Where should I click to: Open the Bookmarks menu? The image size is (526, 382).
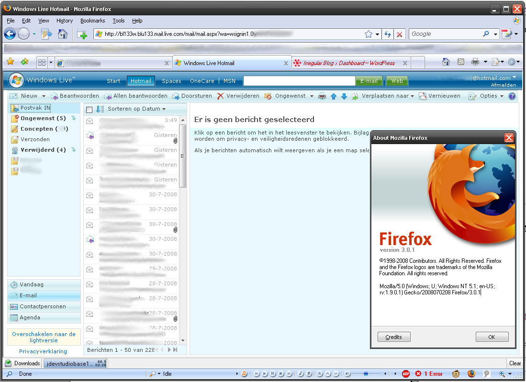coord(92,21)
